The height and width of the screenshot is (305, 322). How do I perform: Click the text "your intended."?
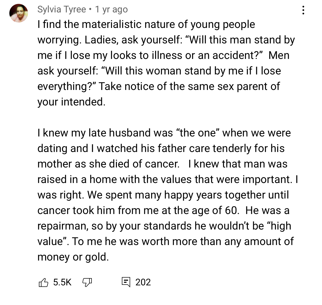[x=71, y=102]
